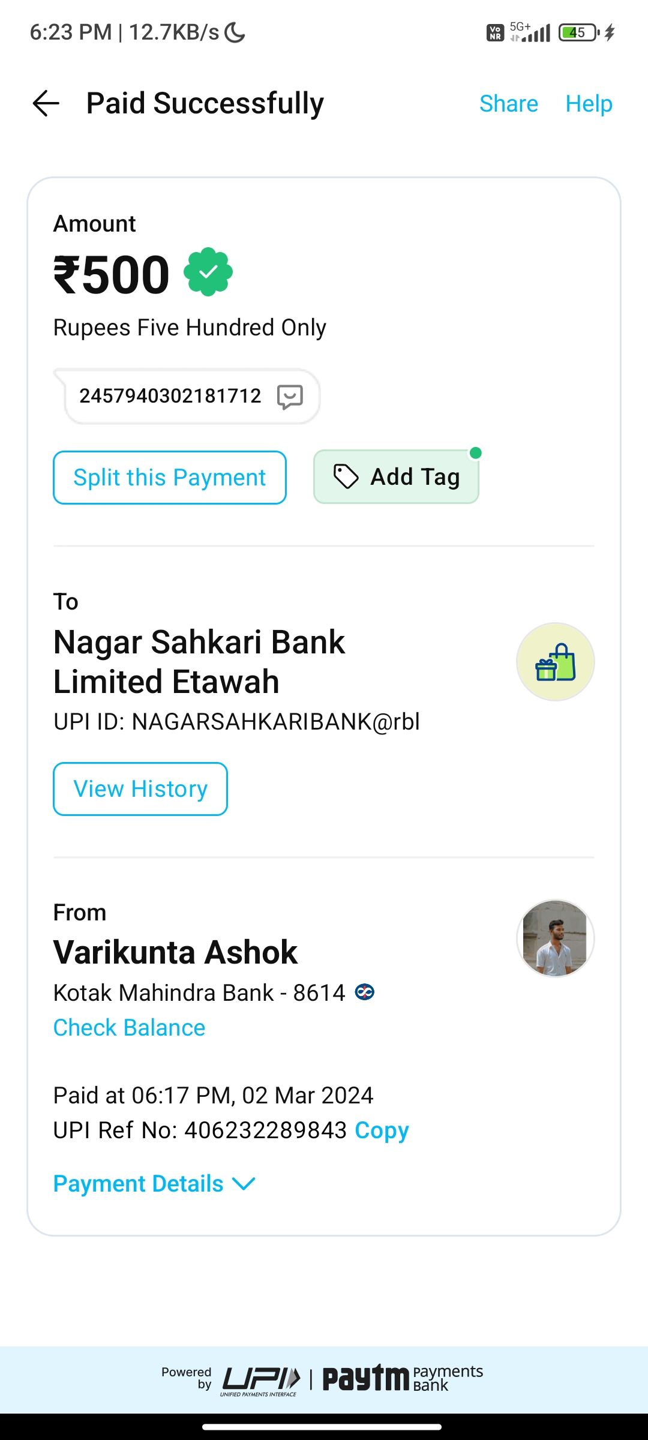Open the Share option

click(x=508, y=104)
